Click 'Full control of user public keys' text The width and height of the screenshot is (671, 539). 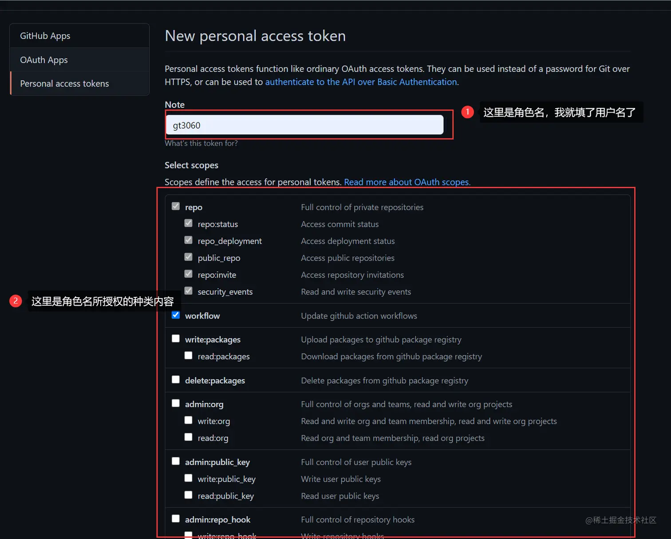point(356,462)
